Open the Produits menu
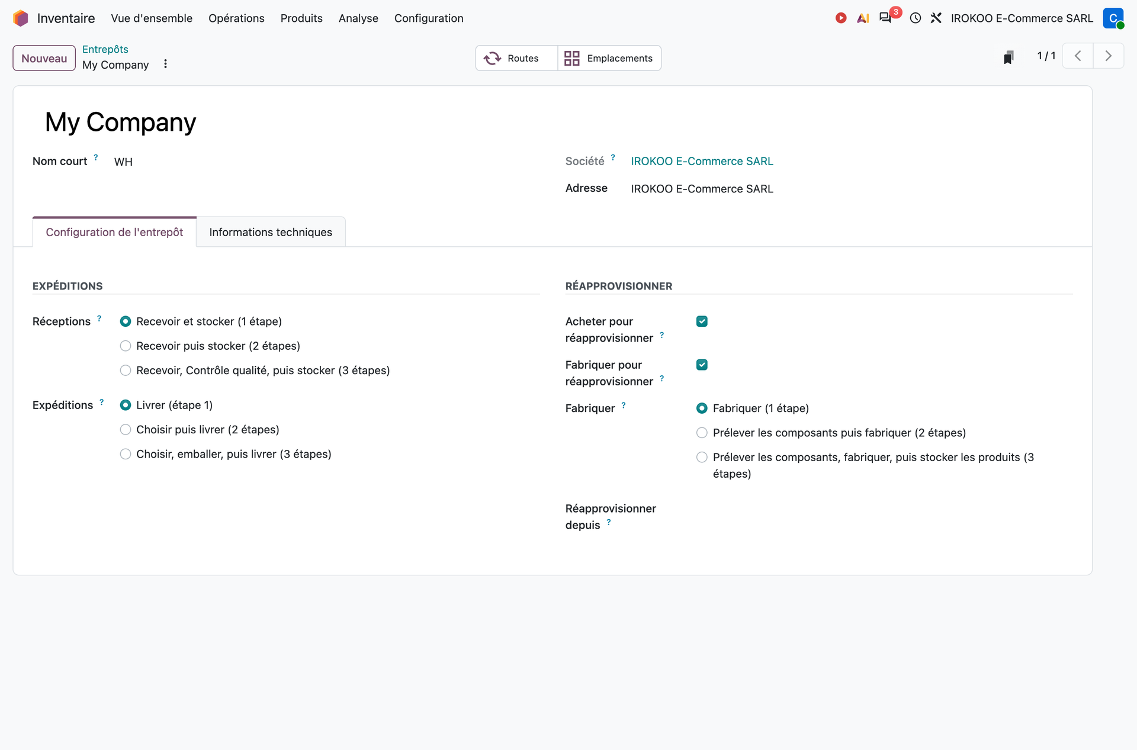The image size is (1137, 750). 301,18
